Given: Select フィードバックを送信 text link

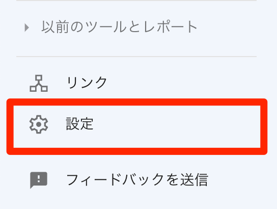Looking at the screenshot, I should coord(137,180).
